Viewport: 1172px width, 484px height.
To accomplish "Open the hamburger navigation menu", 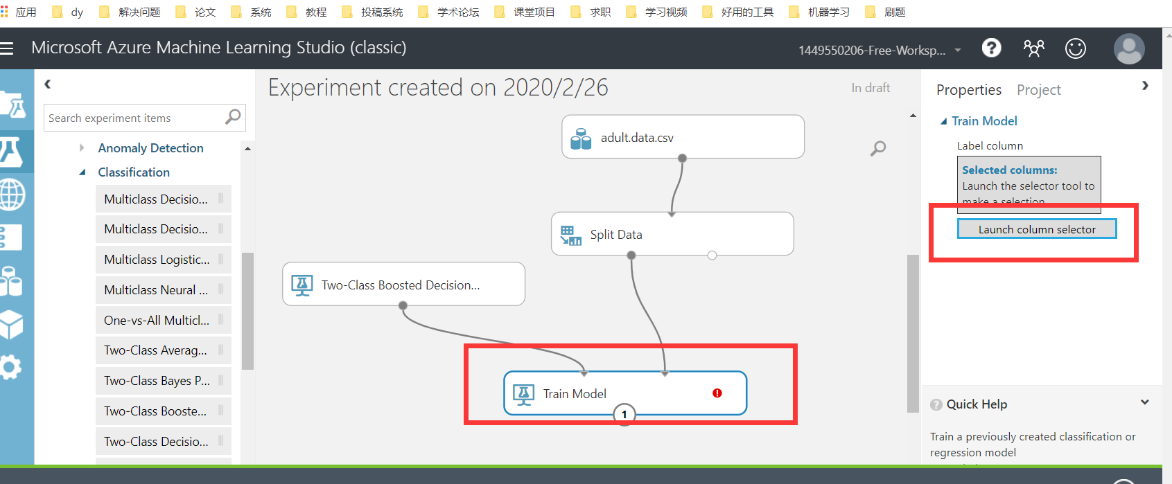I will [7, 48].
